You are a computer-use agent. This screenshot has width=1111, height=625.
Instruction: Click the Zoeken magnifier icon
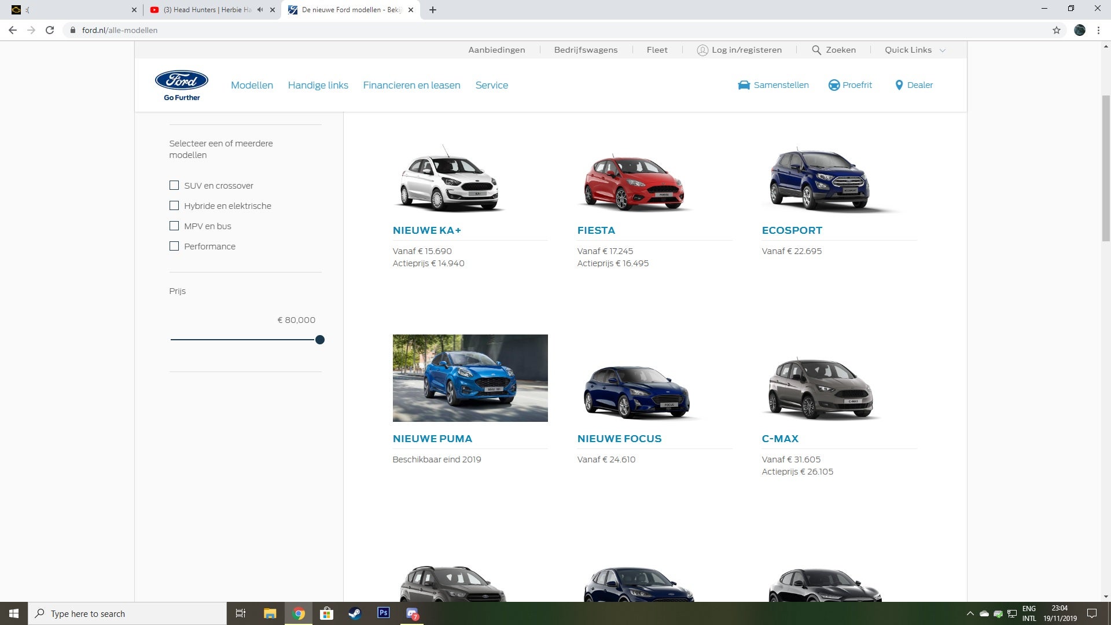pos(816,50)
